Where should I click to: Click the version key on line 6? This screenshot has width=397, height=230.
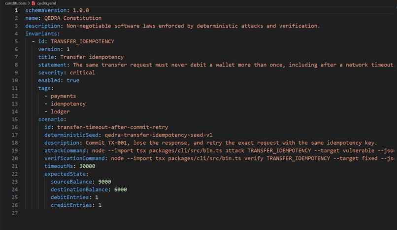[x=49, y=49]
